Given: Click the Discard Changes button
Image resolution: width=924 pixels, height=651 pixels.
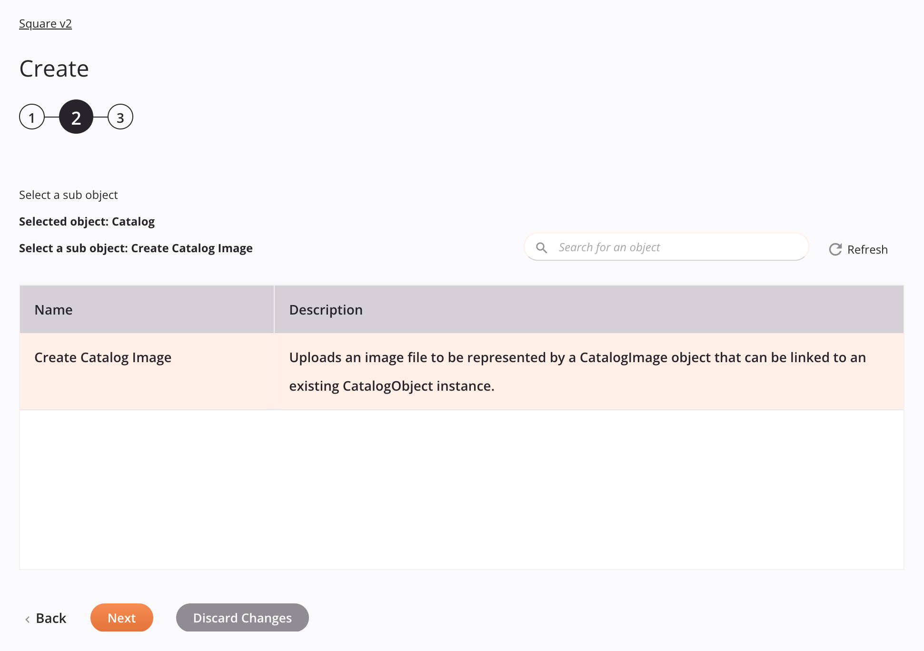Looking at the screenshot, I should (x=242, y=617).
